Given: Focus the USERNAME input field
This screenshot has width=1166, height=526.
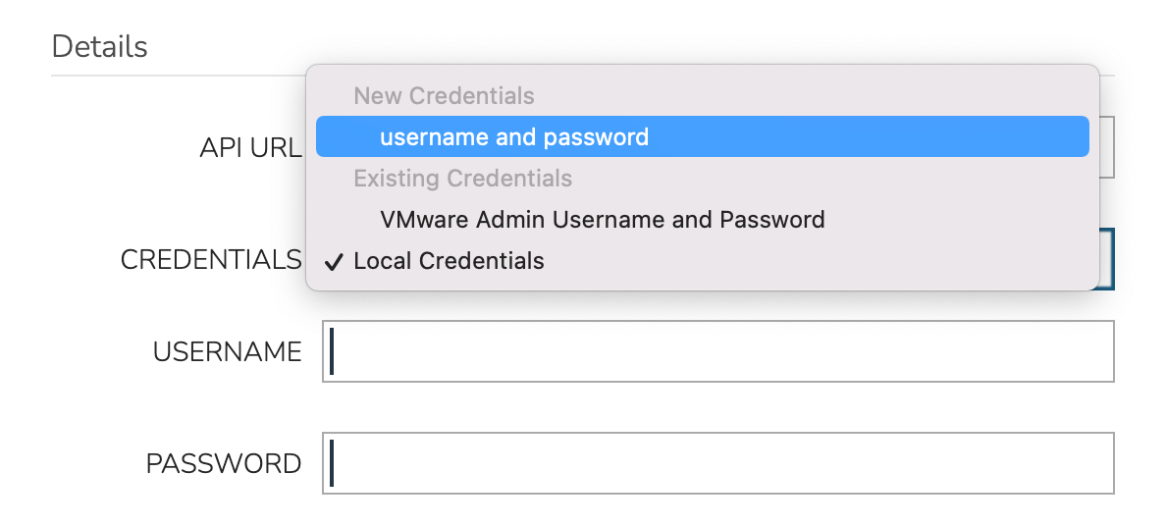Looking at the screenshot, I should pos(717,351).
